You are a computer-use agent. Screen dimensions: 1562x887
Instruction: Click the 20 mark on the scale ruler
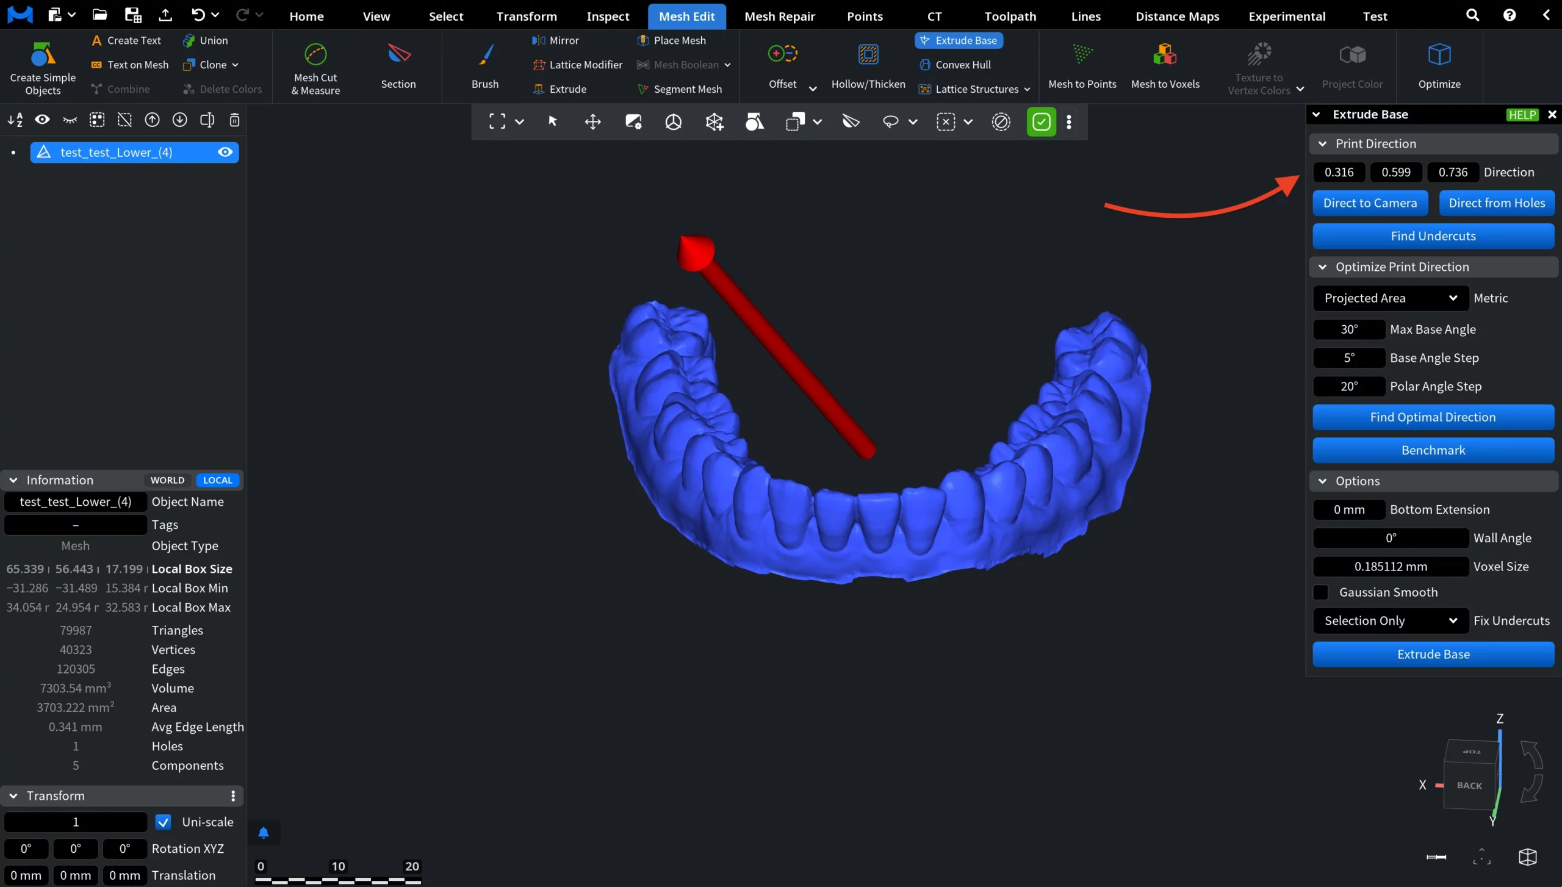tap(411, 866)
